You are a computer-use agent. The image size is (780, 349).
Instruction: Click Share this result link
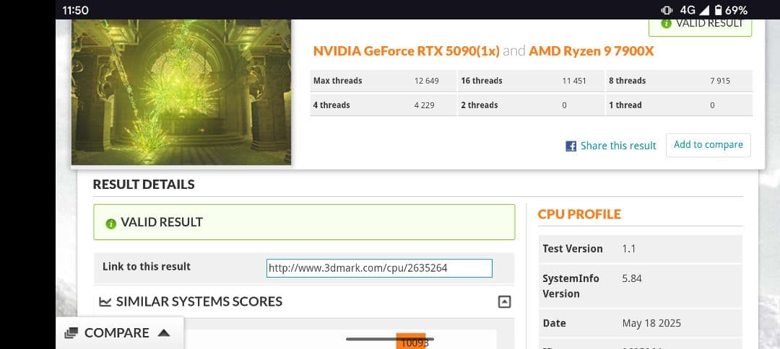pos(617,146)
